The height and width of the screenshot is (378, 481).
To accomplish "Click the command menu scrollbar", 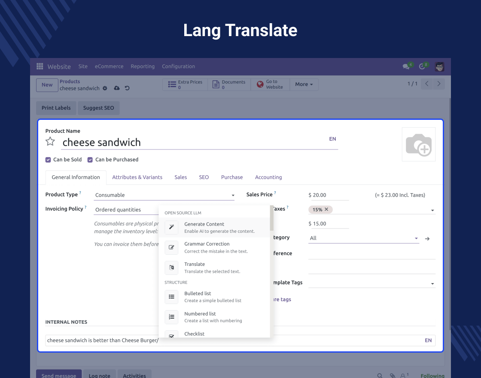I will click(271, 218).
